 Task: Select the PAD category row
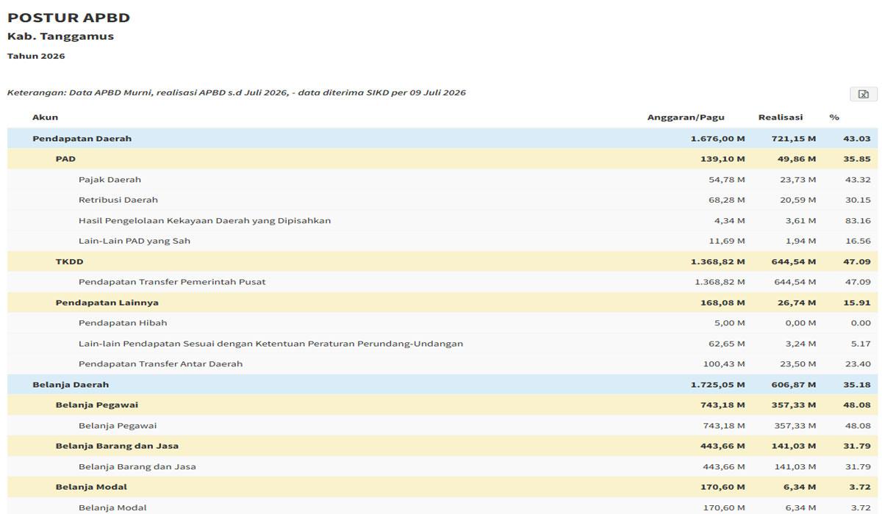coord(442,159)
